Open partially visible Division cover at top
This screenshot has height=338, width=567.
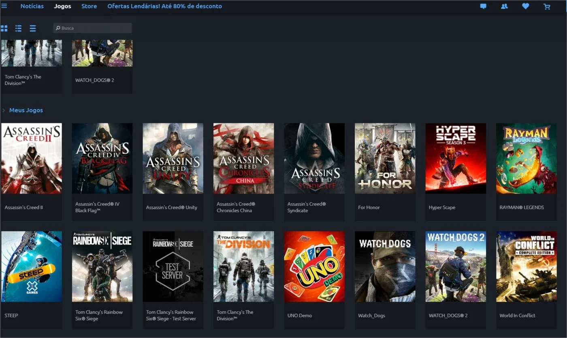(x=32, y=53)
